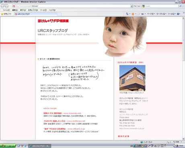The height and width of the screenshot is (148, 185).
Task: Expand the Home button dropdown arrow
Action: [130, 14]
